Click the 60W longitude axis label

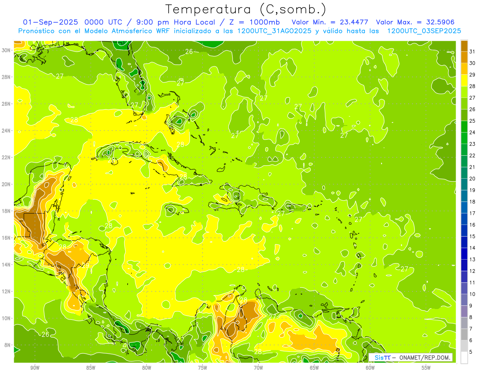coord(370,368)
